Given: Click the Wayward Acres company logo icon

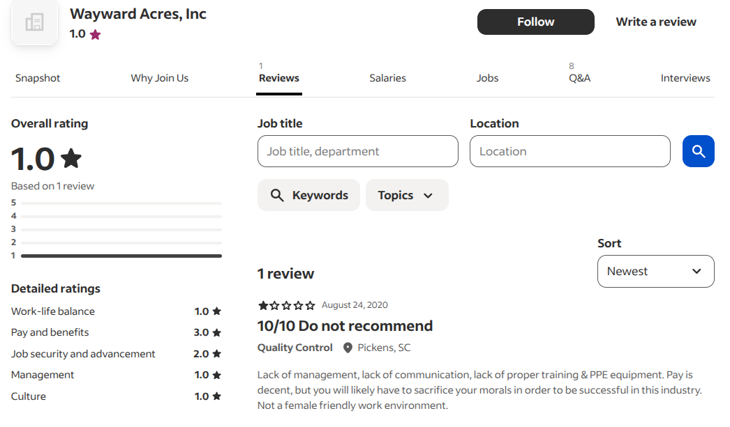Looking at the screenshot, I should [x=34, y=23].
